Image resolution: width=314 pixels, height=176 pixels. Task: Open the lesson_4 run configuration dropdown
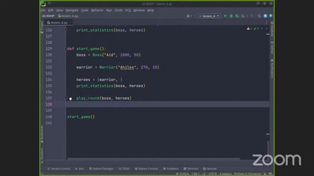(209, 16)
